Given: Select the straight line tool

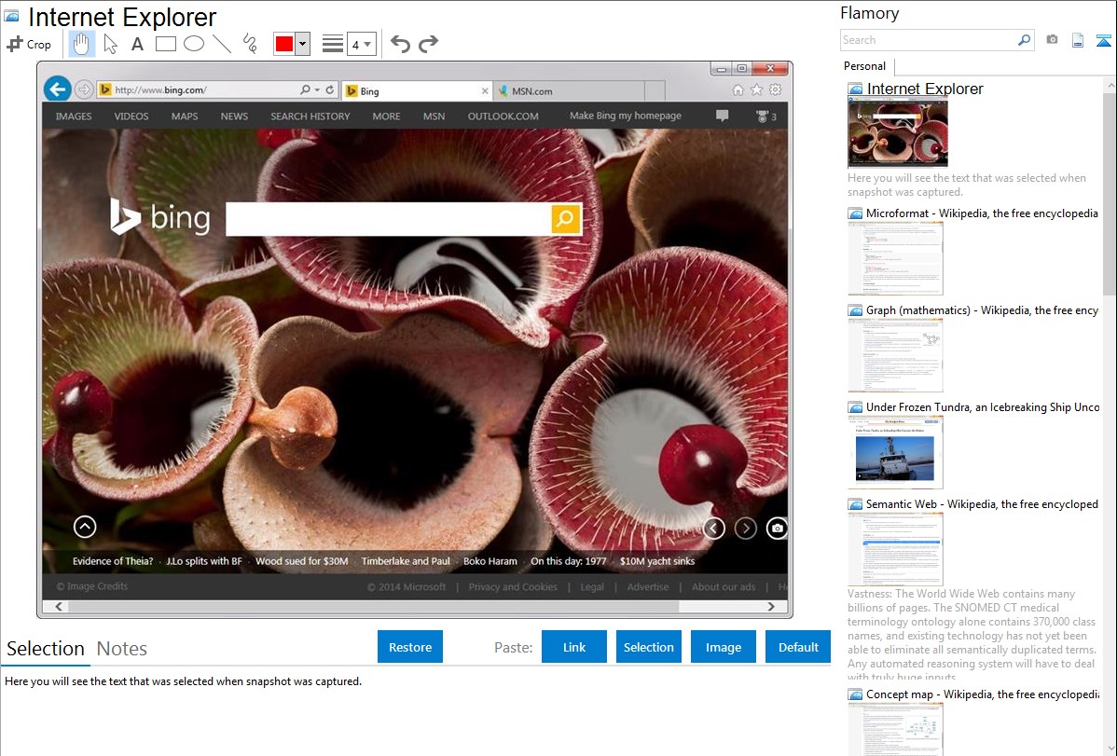Looking at the screenshot, I should [x=222, y=44].
